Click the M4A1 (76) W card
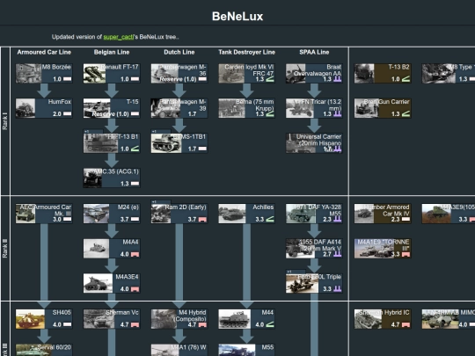Screen dimensions: 475x356 (x=179, y=350)
